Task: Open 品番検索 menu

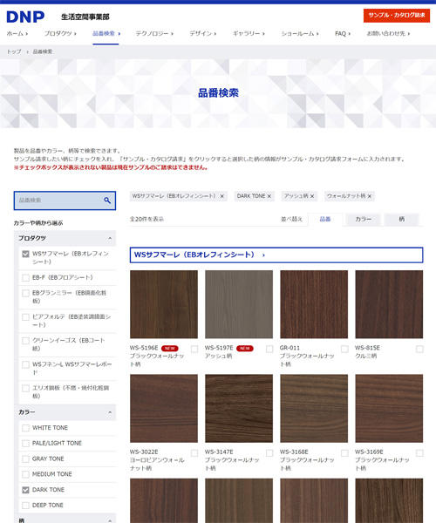Action: pyautogui.click(x=106, y=33)
